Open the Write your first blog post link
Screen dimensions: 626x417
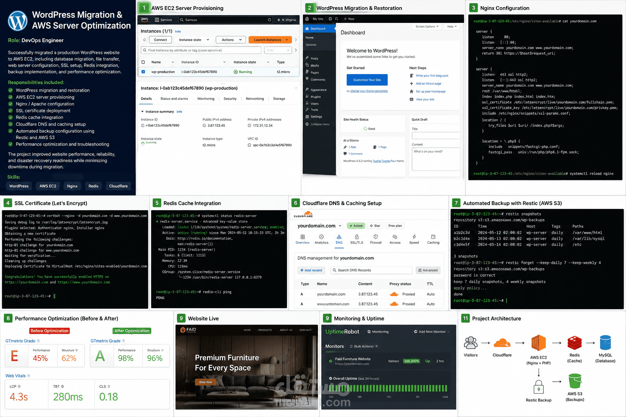pos(432,76)
